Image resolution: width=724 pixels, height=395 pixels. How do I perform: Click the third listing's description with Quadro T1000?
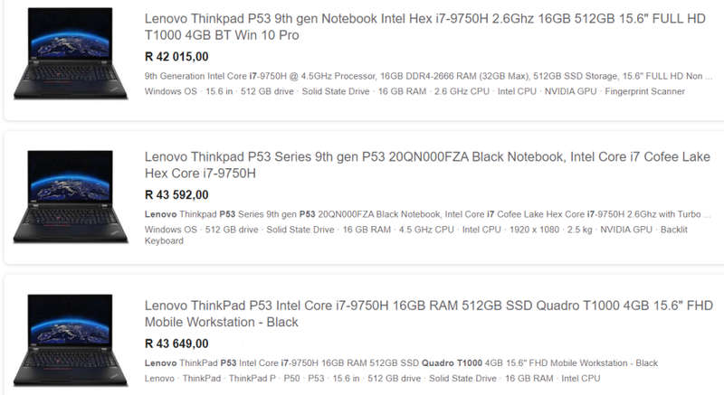point(401,363)
